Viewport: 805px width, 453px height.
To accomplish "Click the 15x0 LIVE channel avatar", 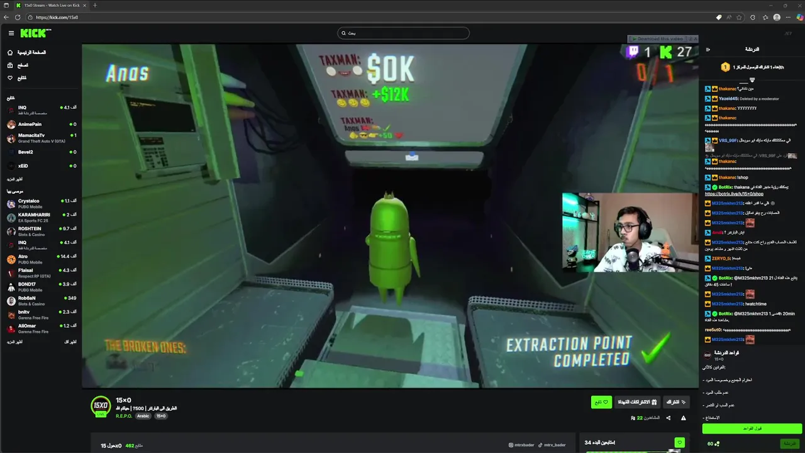I will [101, 406].
